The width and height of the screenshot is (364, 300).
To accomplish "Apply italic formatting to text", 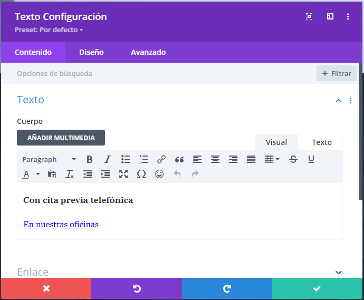I will (108, 159).
